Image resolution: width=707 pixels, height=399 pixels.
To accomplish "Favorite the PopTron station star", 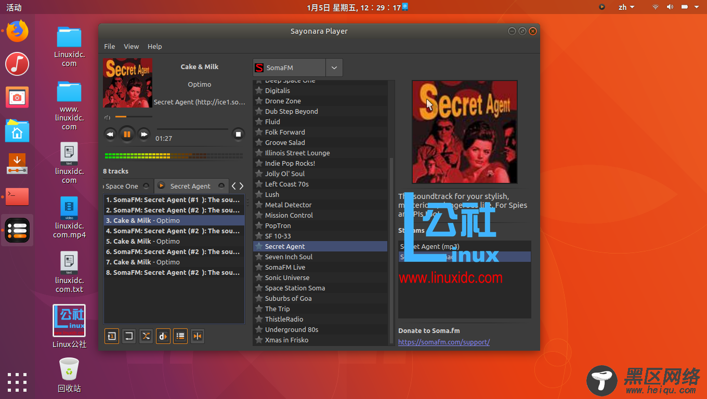I will coord(259,225).
